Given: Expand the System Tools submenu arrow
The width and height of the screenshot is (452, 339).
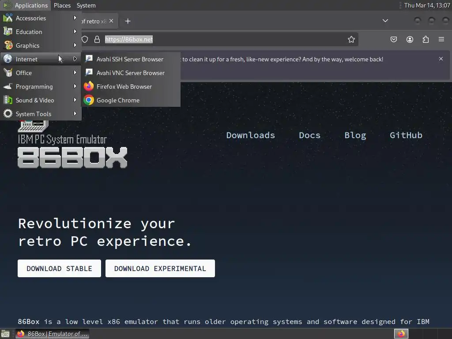Looking at the screenshot, I should (75, 113).
